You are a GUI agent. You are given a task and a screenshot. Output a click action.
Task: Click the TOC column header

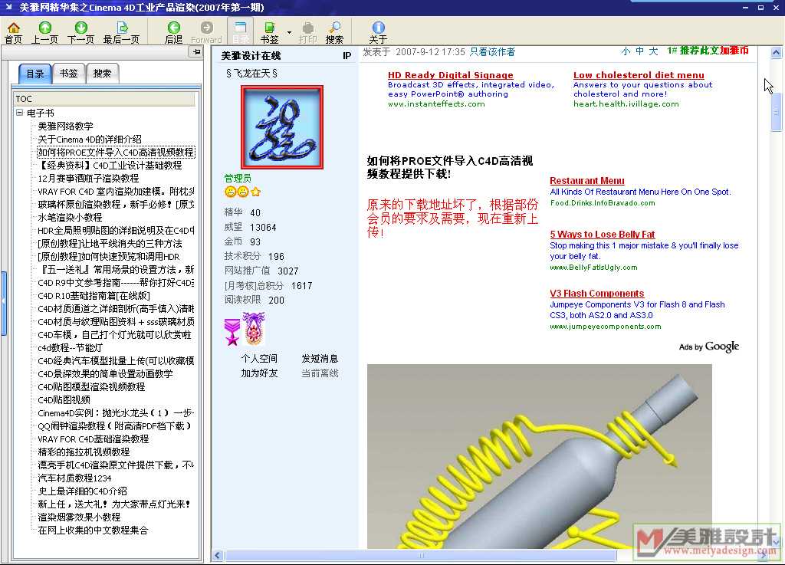(105, 99)
